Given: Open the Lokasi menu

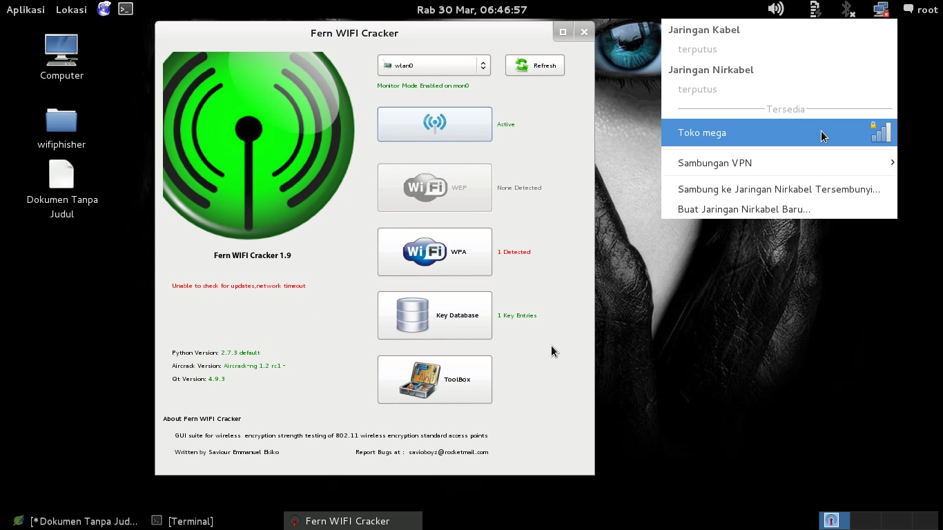Looking at the screenshot, I should pyautogui.click(x=72, y=10).
